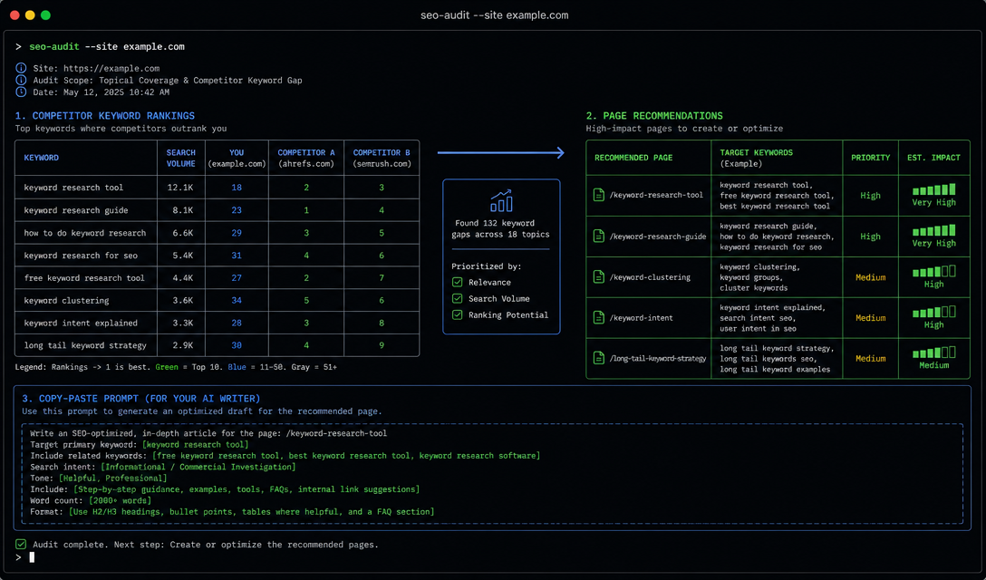
Task: Open the /keyword-research-guide page link
Action: pos(658,237)
